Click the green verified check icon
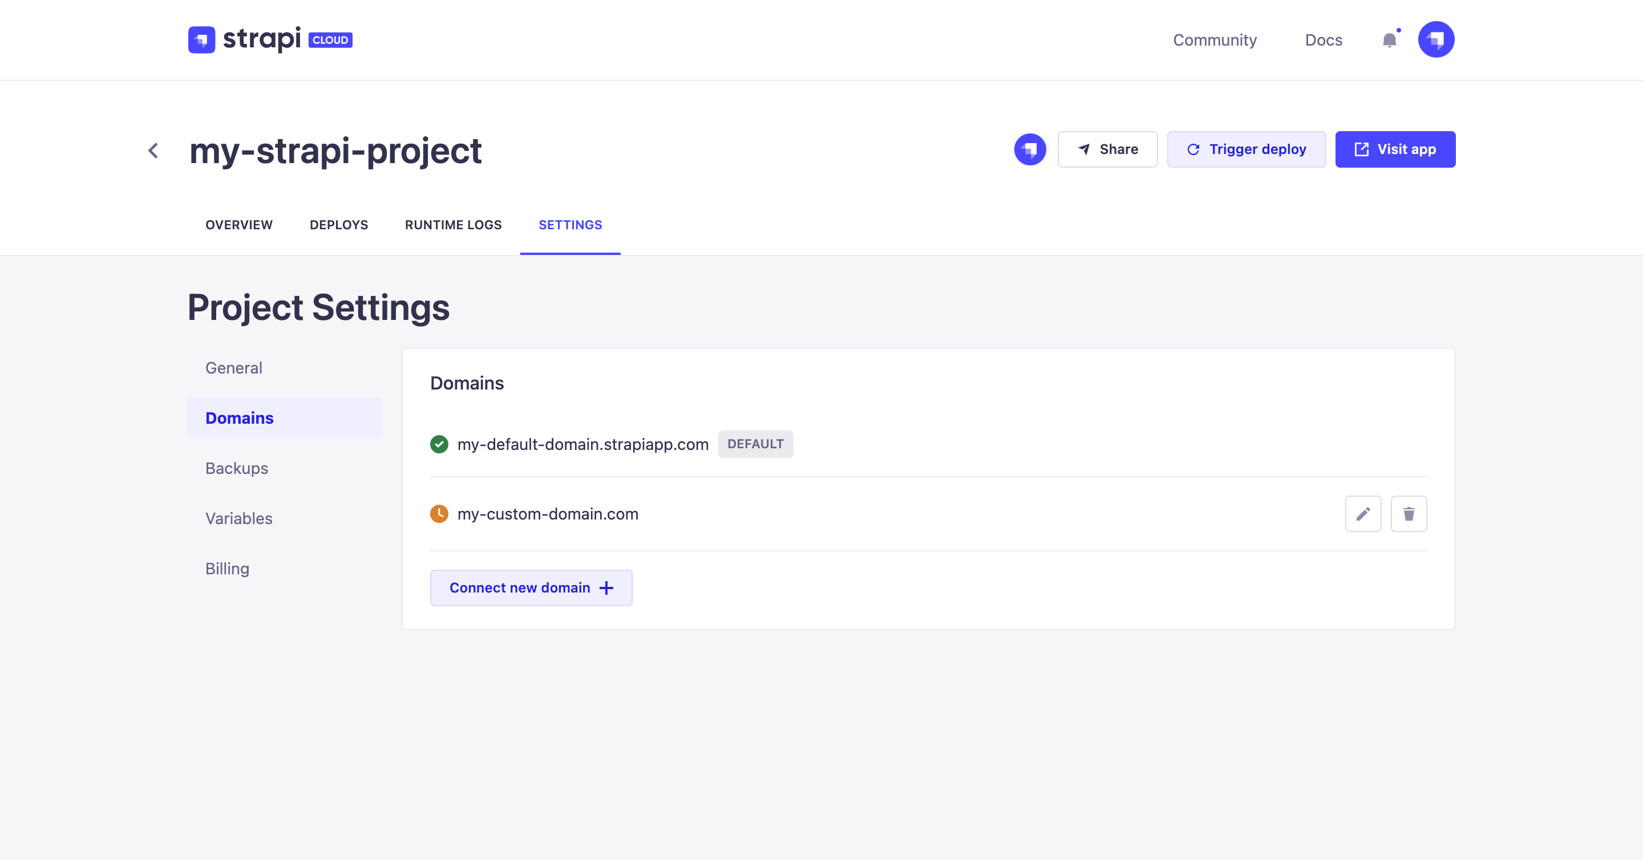 pyautogui.click(x=439, y=444)
